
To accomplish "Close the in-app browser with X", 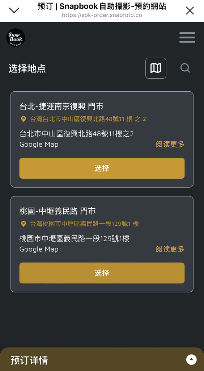I will [x=190, y=11].
